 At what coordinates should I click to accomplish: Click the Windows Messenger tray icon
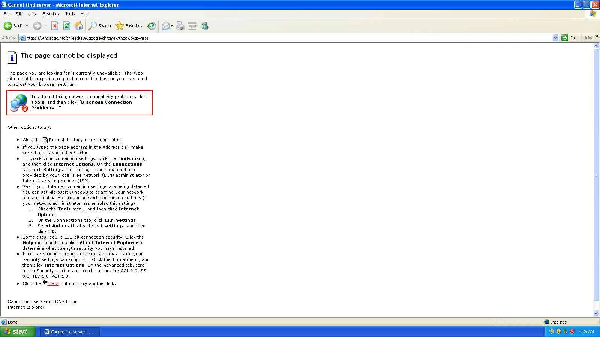tap(552, 331)
